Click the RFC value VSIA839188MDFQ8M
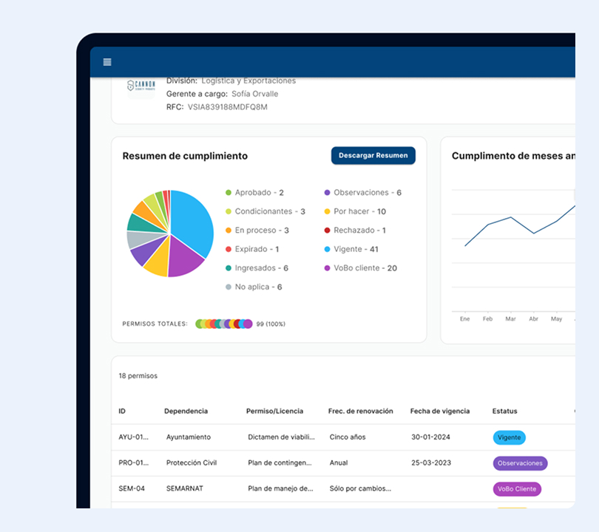This screenshot has width=599, height=532. click(227, 107)
